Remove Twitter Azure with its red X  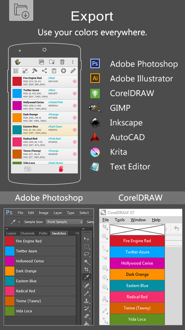pyautogui.click(x=75, y=93)
